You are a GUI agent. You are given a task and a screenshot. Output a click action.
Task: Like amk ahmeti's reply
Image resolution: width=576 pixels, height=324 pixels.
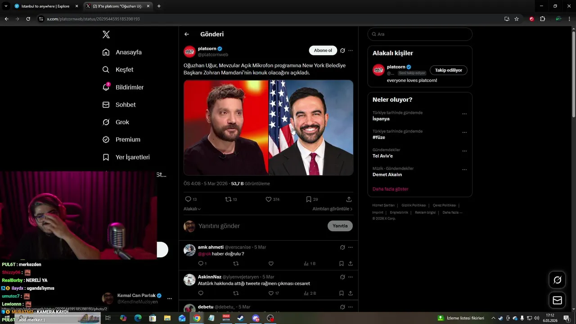click(271, 264)
